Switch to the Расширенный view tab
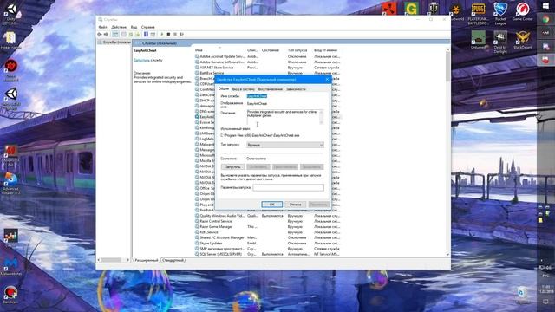Screen dimensions: 555x312 pos(147,260)
